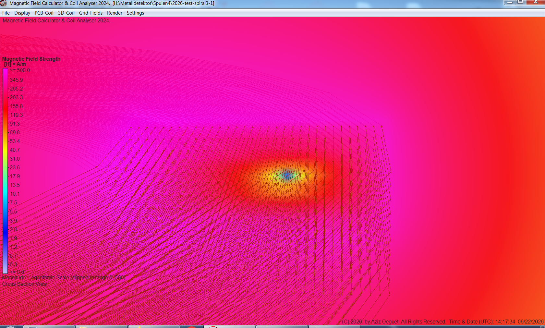
Task: Click the '23.6' legend value
Action: coord(15,167)
